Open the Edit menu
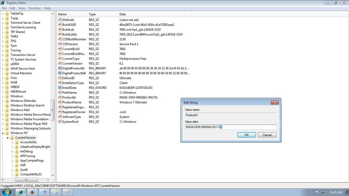This screenshot has width=349, height=196. 13,8
